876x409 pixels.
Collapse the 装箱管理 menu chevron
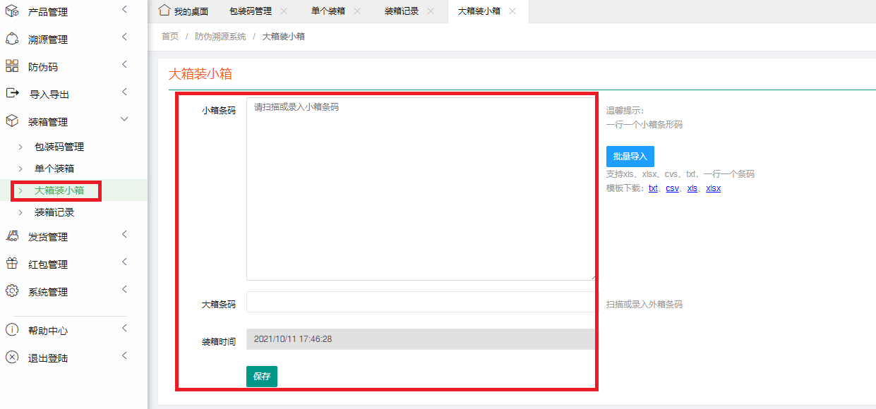point(124,121)
